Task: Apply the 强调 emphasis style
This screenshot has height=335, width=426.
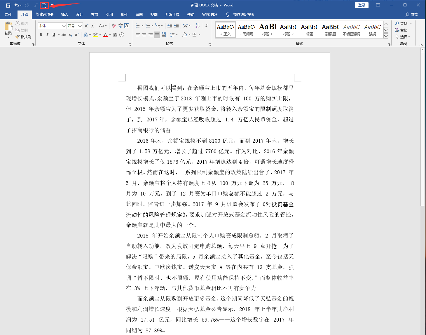Action: coord(372,29)
